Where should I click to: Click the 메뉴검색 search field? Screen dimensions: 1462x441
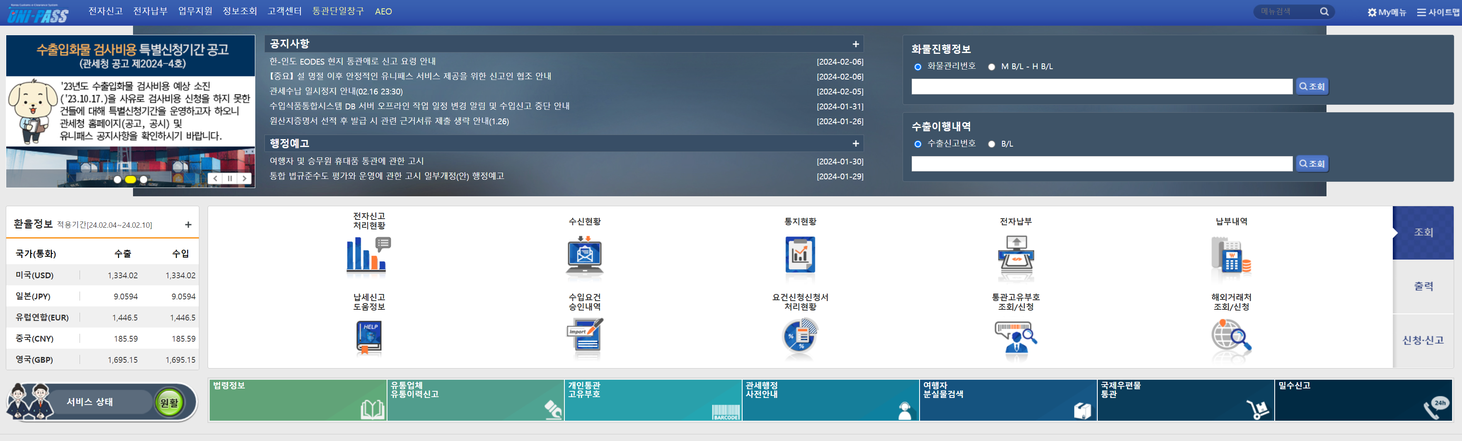[1287, 12]
